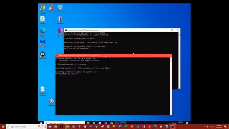229x129 pixels.
Task: Select Start Tor Browser purple desktop shortcut
Action: point(60,30)
